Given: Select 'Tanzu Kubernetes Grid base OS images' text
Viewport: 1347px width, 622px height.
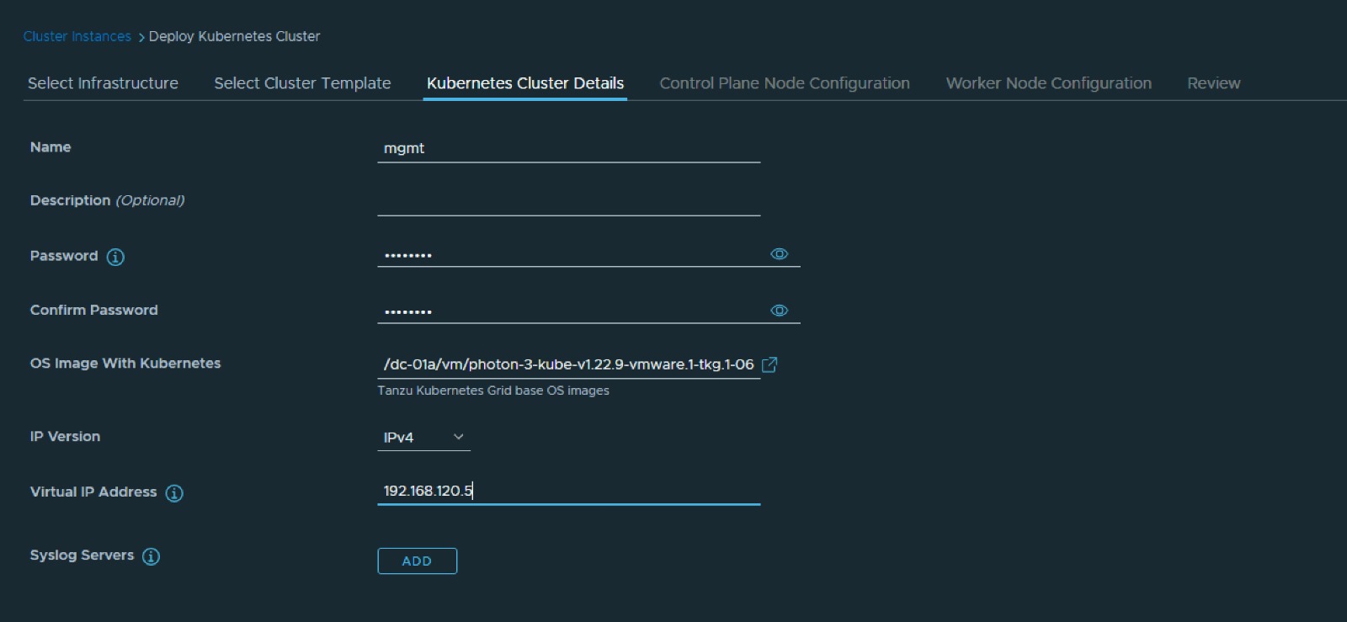Looking at the screenshot, I should [x=493, y=391].
